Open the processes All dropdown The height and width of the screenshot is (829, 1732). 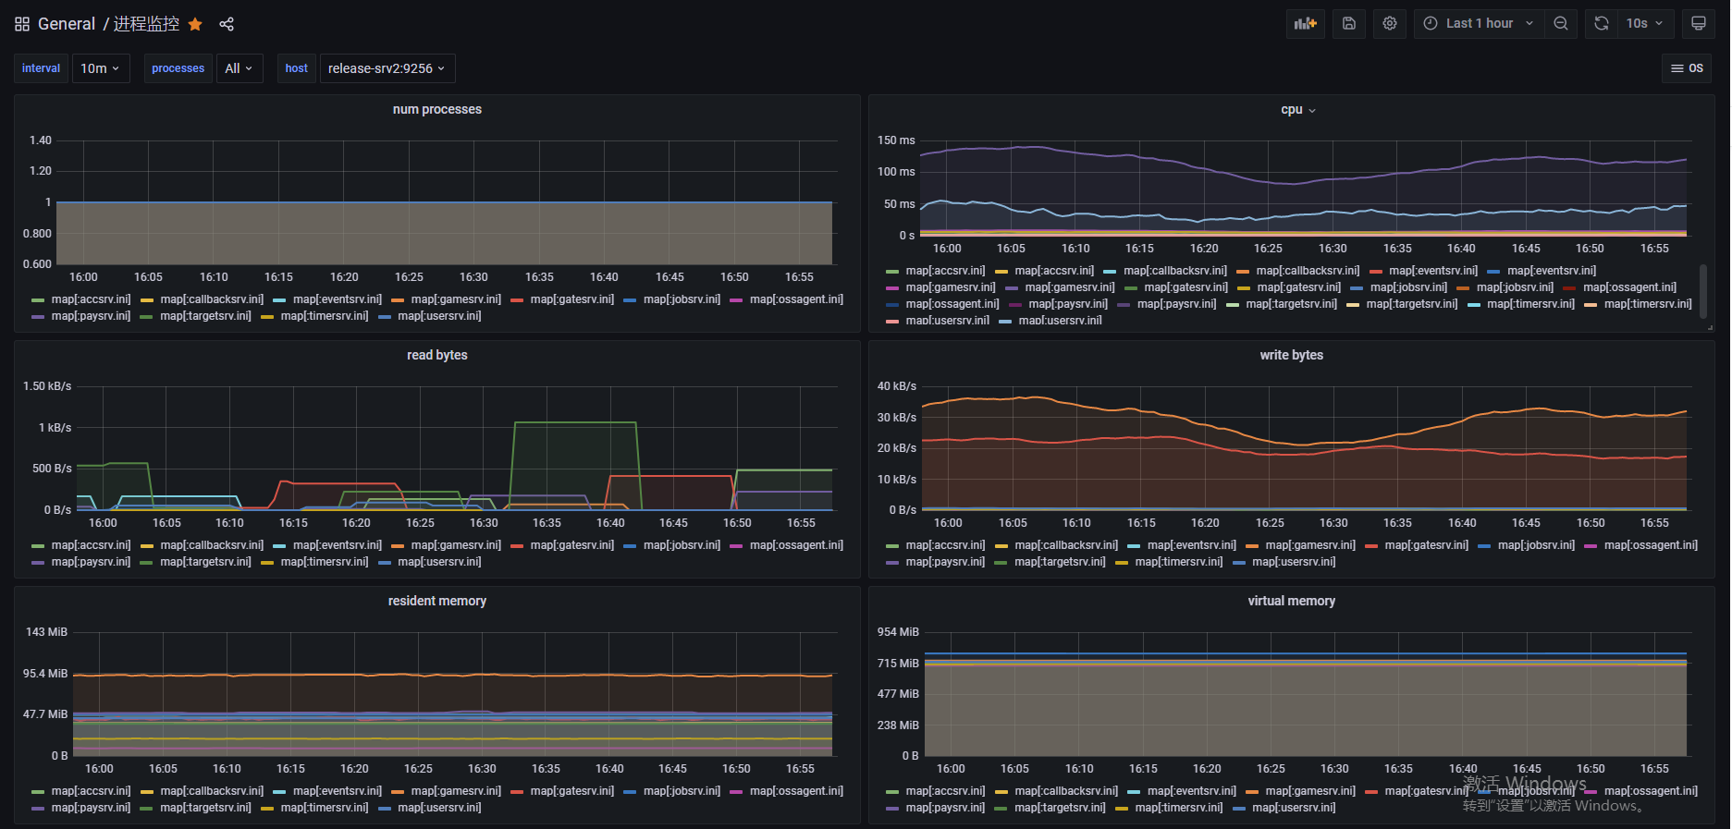pyautogui.click(x=239, y=68)
